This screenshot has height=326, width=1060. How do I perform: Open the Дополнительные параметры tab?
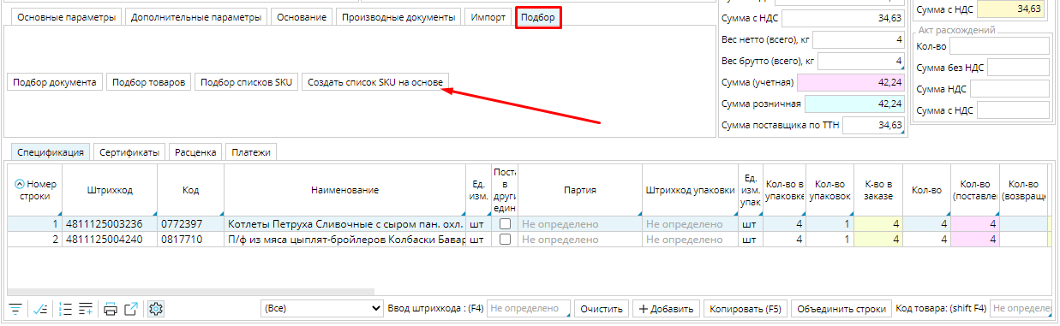click(196, 17)
